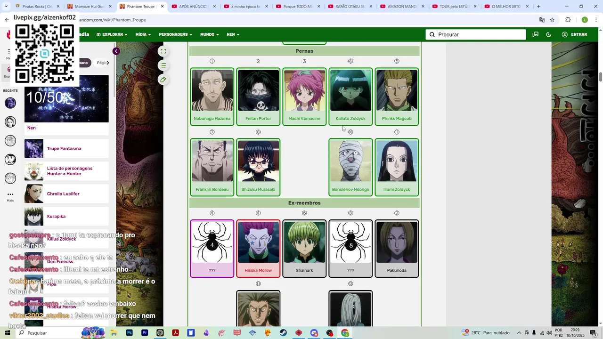This screenshot has height=339, width=603.
Task: Open Photoshop from the taskbar
Action: [x=129, y=333]
